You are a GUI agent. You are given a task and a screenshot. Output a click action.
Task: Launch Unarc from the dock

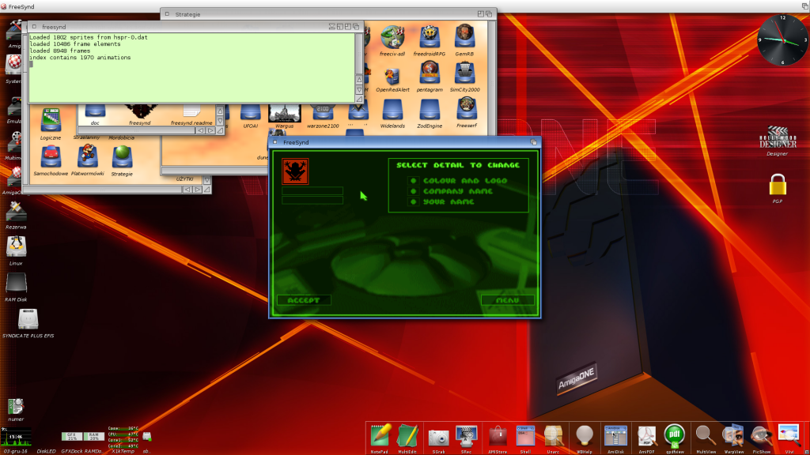tap(553, 436)
